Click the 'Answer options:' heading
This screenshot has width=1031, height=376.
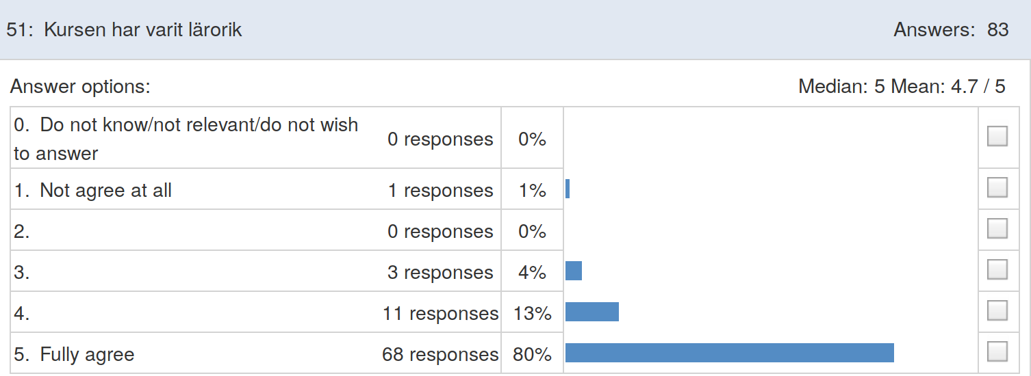(80, 87)
